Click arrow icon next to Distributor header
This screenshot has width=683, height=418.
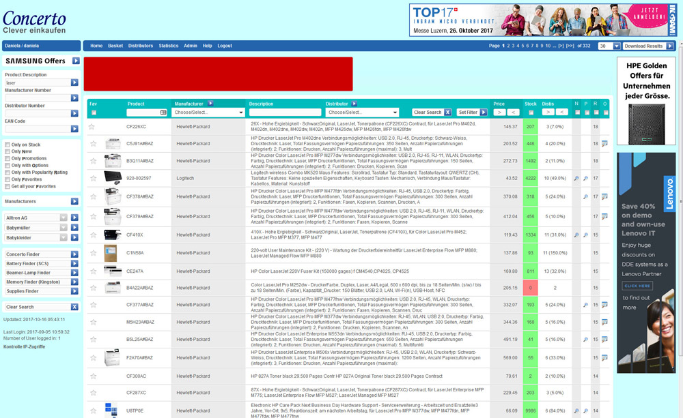[354, 104]
